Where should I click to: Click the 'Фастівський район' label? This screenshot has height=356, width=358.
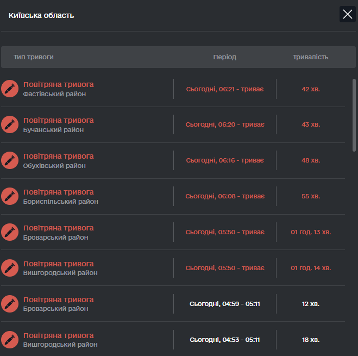(x=54, y=94)
